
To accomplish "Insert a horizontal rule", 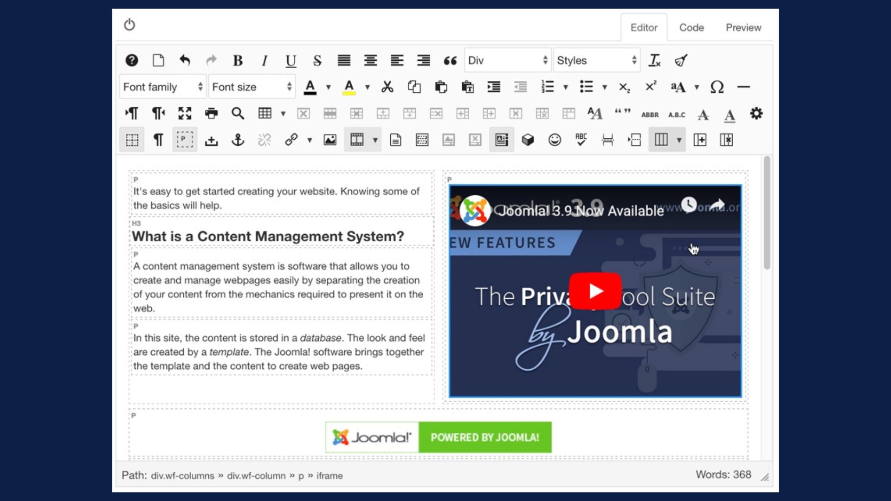I will 743,87.
